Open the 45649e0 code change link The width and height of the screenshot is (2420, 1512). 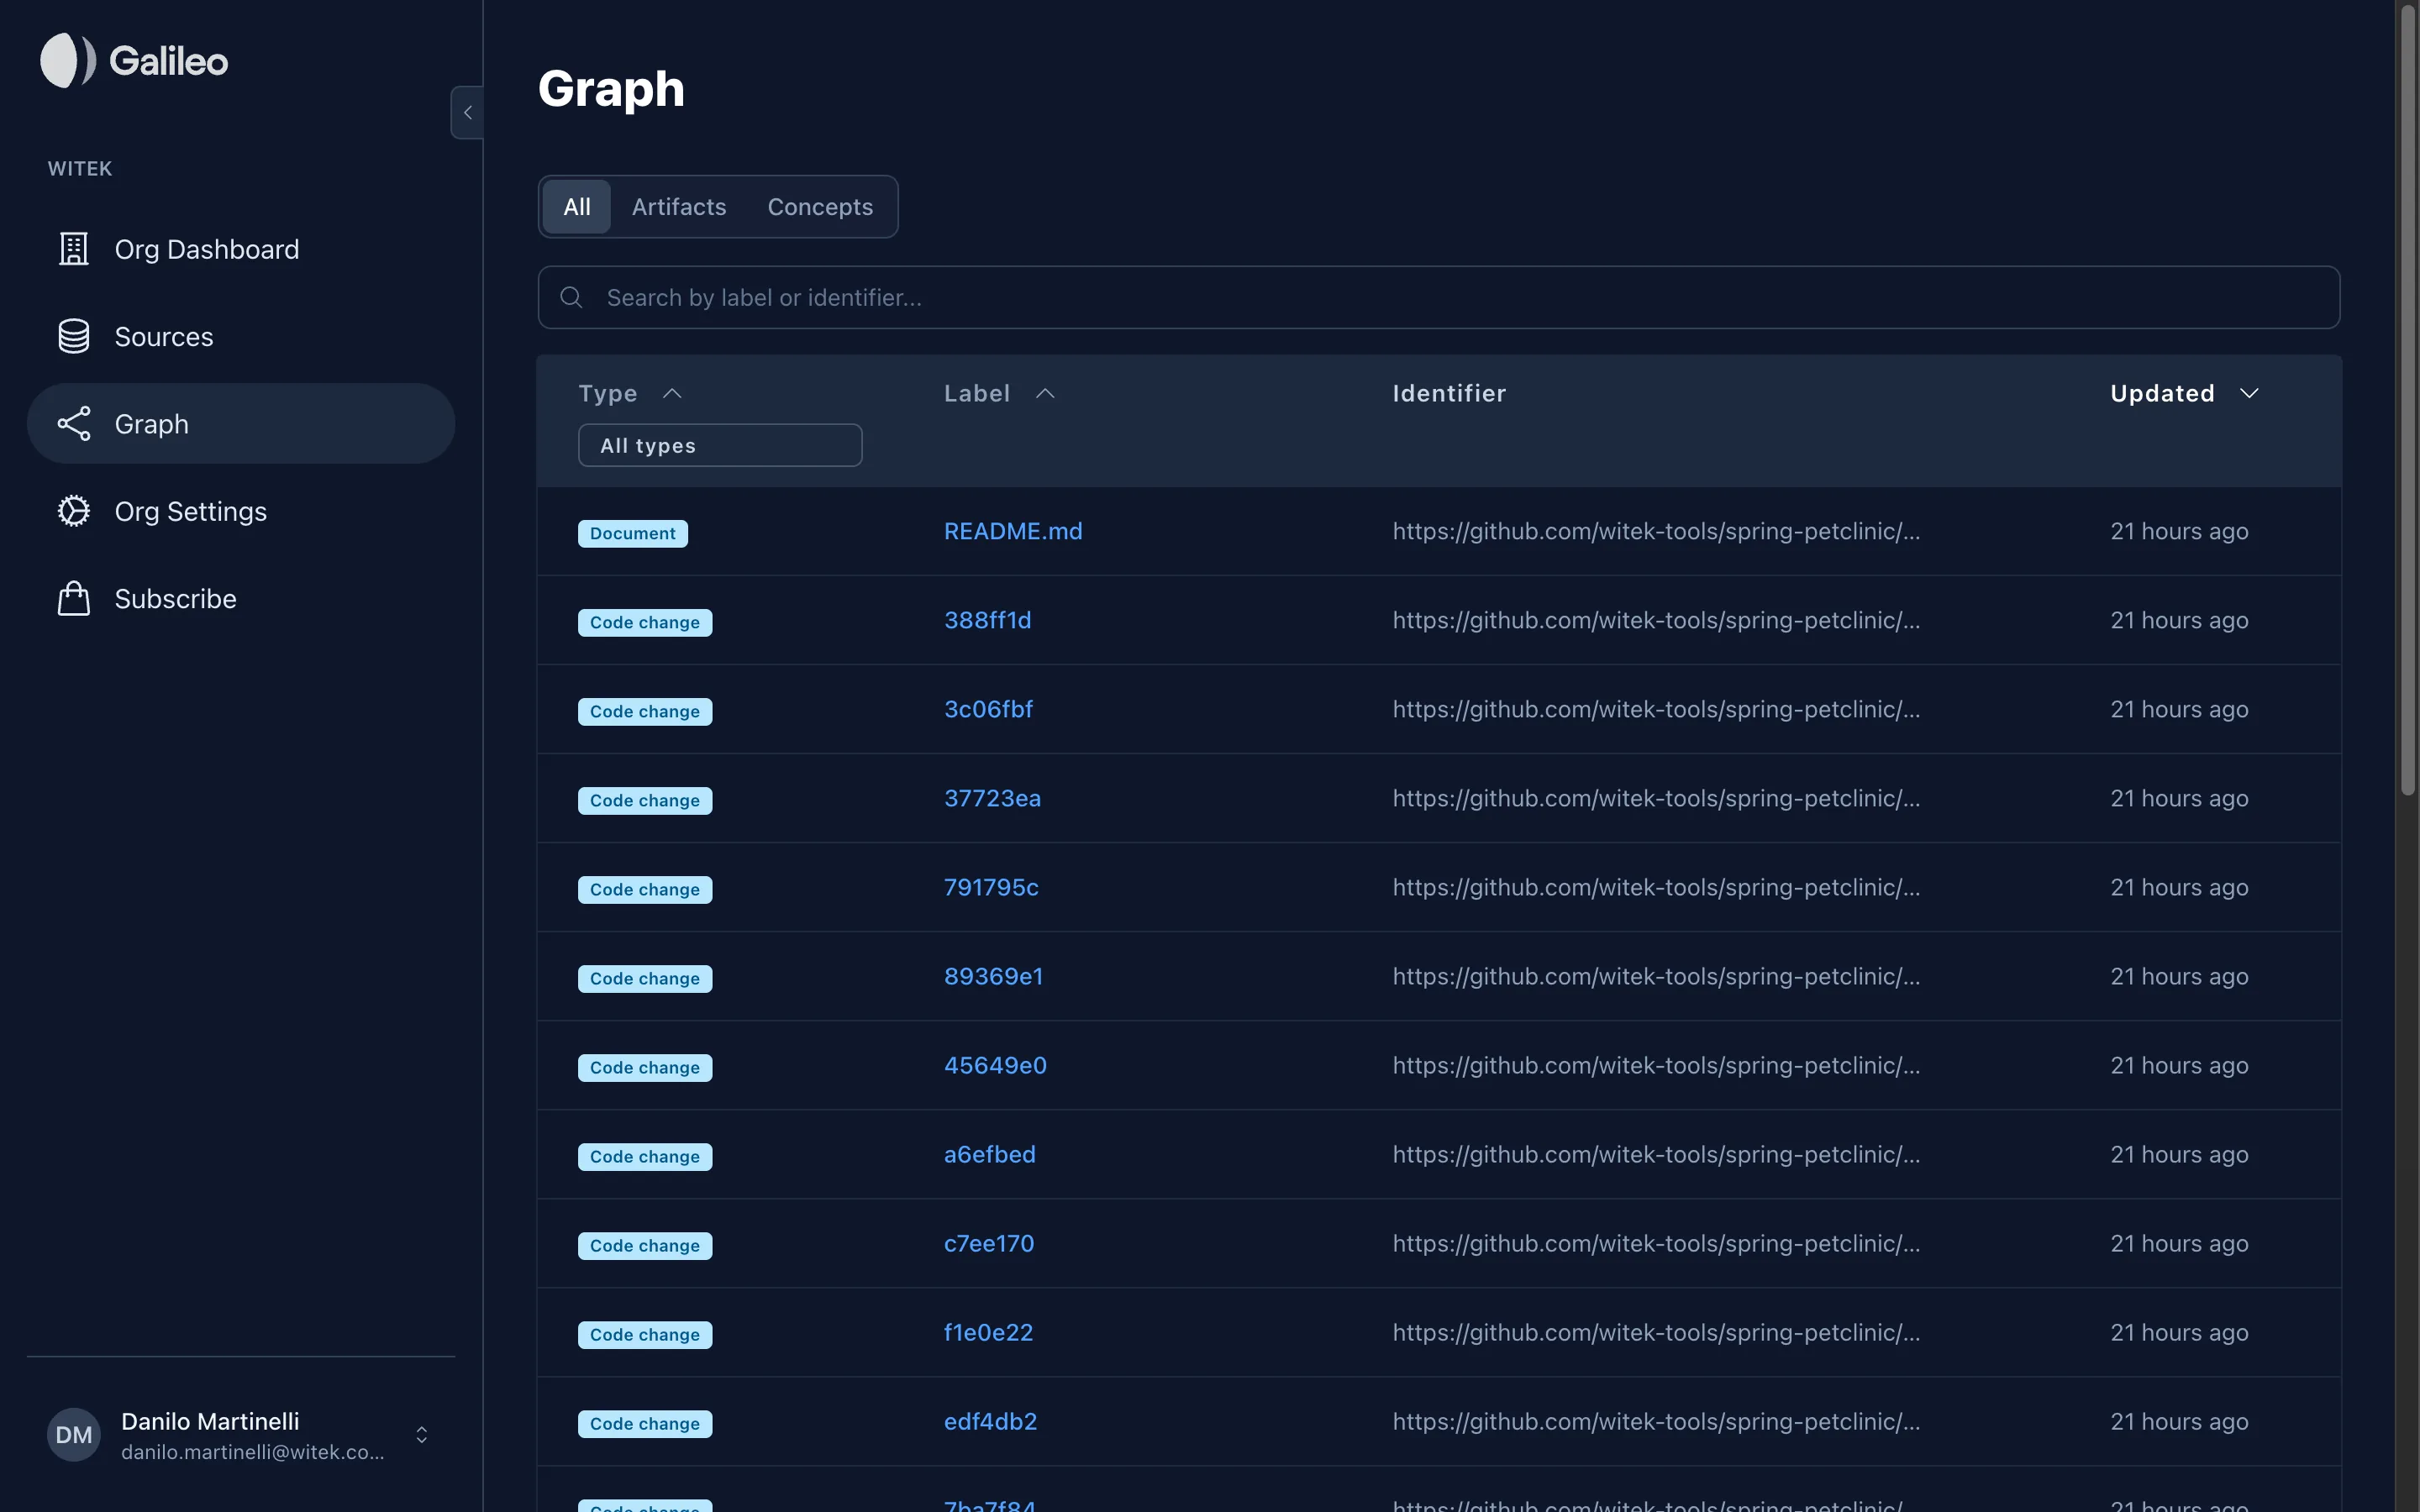pos(995,1065)
